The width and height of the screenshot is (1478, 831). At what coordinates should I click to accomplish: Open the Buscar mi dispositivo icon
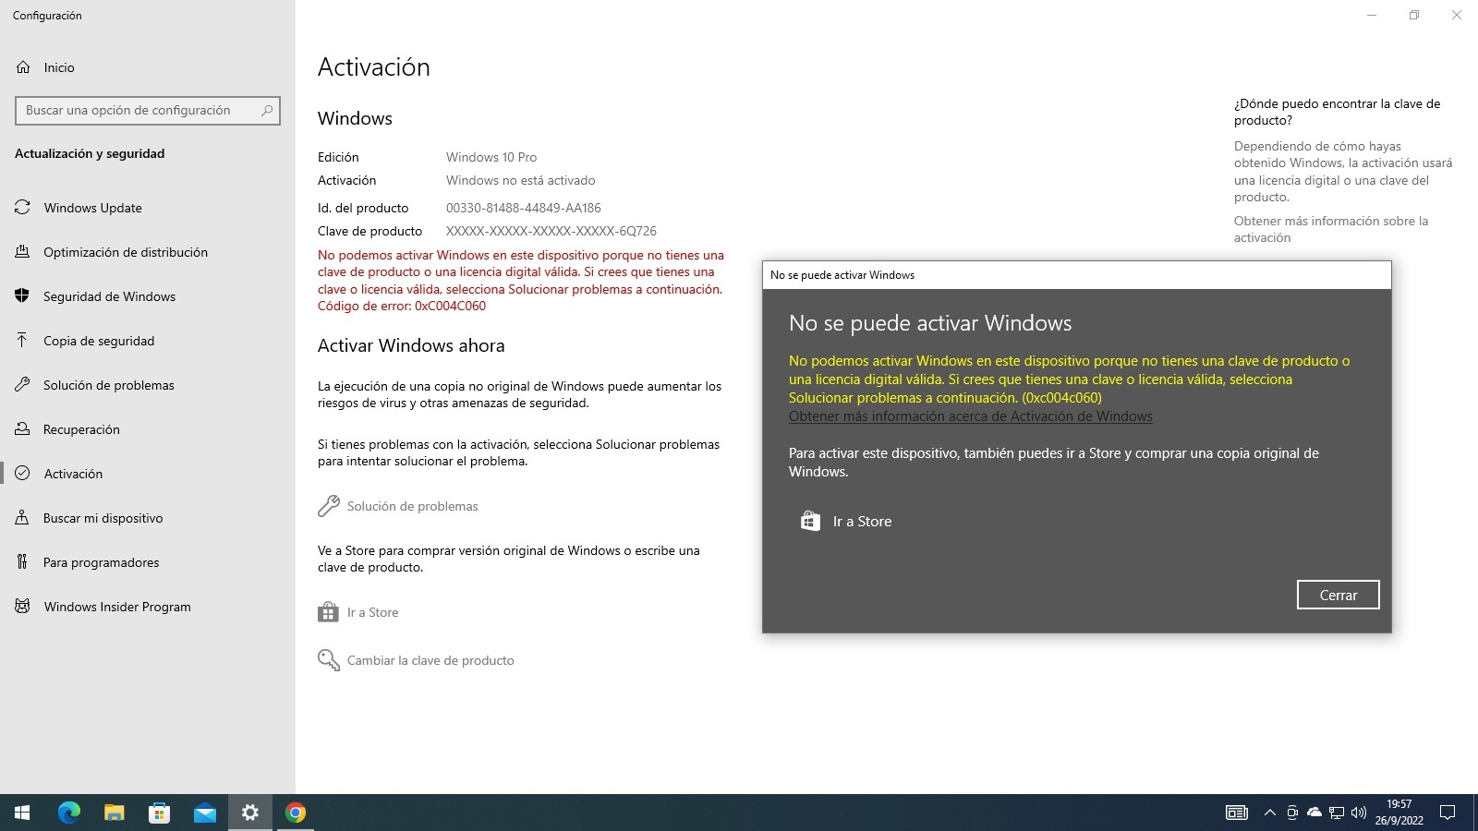(22, 518)
